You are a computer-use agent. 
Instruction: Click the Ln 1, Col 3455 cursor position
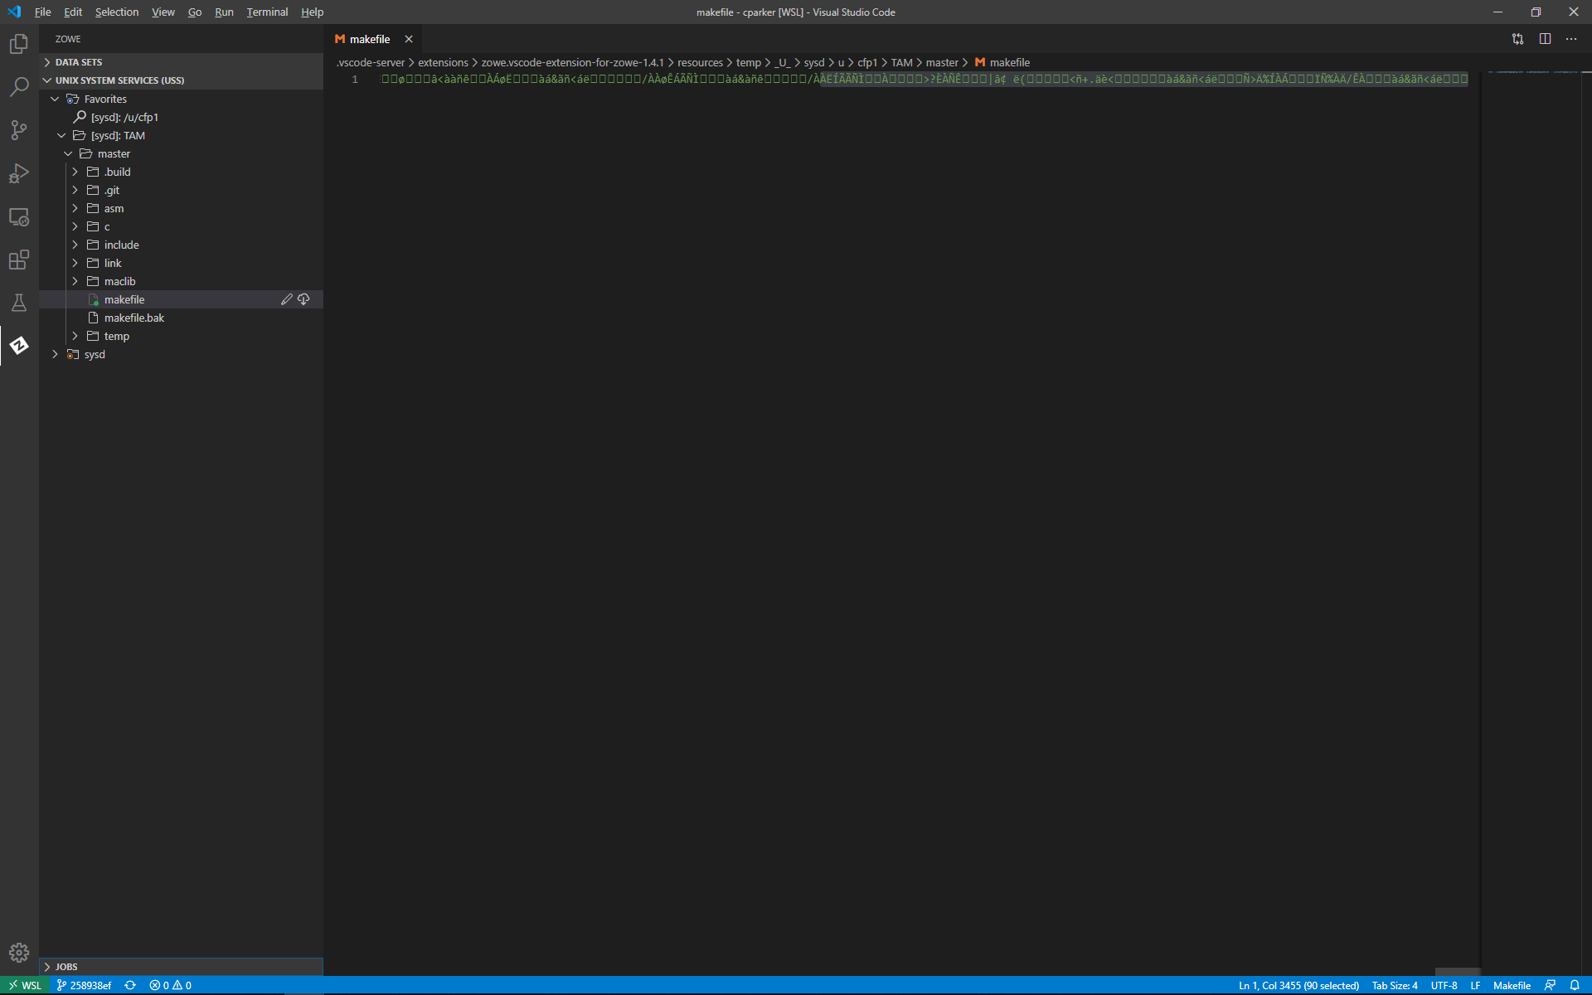(x=1298, y=985)
